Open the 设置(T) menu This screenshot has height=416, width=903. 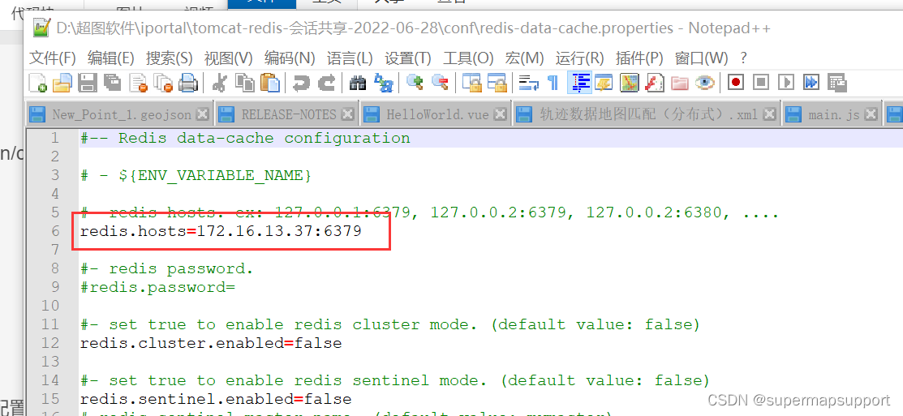coord(408,58)
